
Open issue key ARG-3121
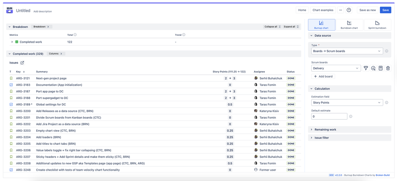(23, 78)
